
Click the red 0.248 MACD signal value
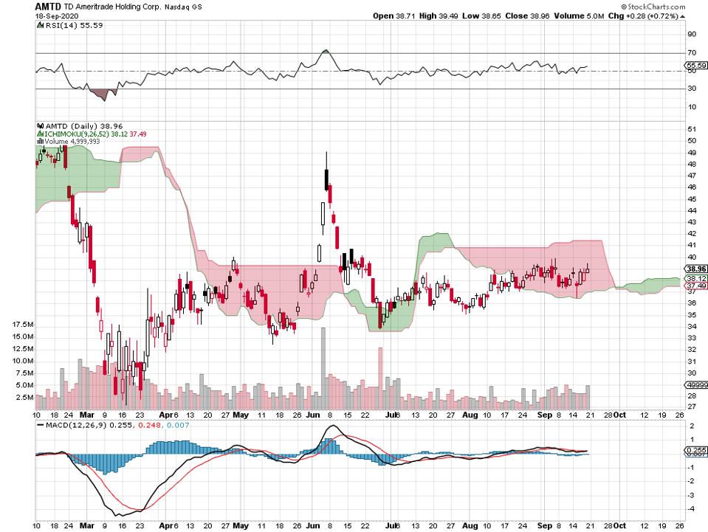tap(151, 425)
